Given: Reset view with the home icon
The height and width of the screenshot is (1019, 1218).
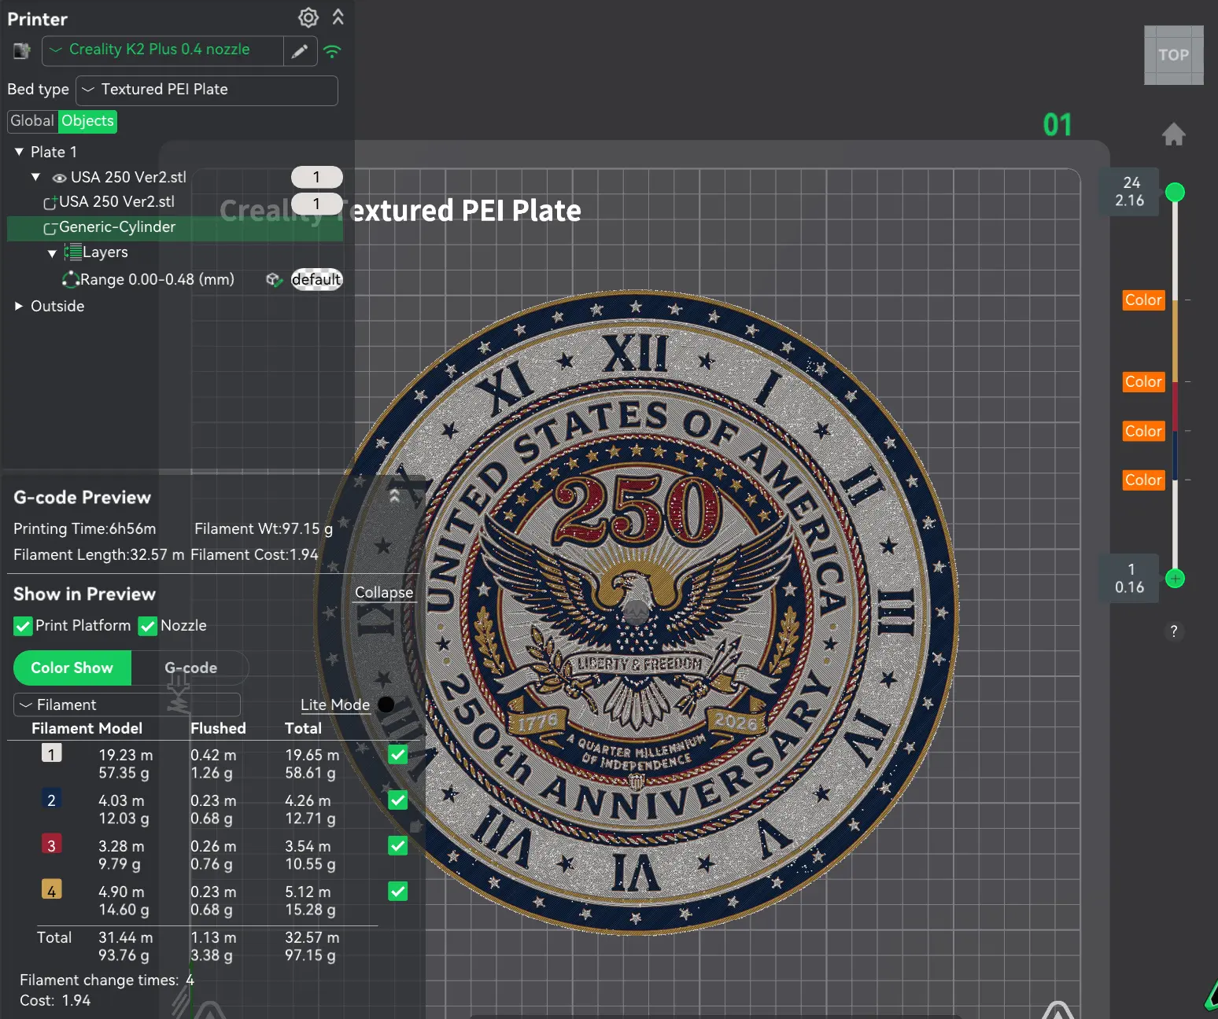Looking at the screenshot, I should (1174, 134).
